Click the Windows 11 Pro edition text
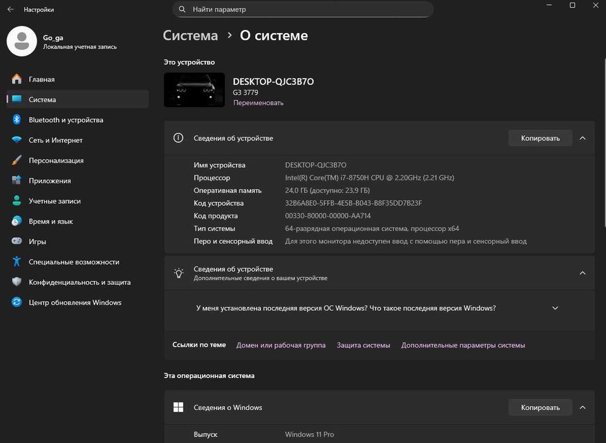 point(309,434)
